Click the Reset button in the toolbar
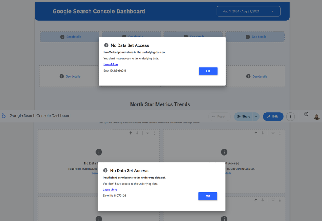 coord(219,117)
